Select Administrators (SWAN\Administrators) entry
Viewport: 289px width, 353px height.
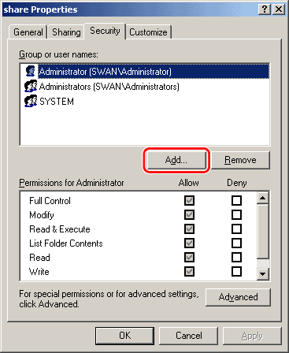109,87
